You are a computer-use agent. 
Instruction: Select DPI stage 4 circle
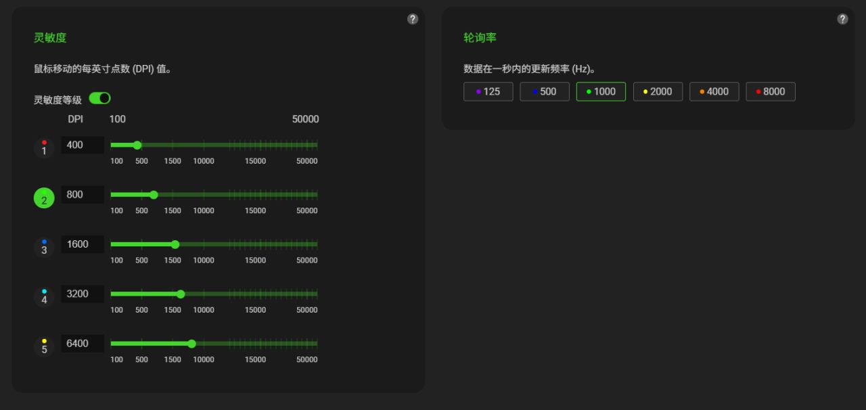tap(44, 297)
